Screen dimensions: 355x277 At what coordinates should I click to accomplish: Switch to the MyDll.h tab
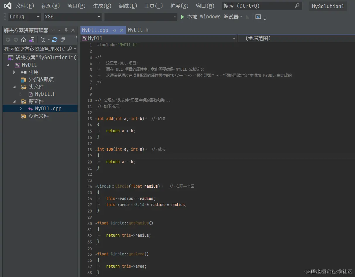click(x=138, y=30)
